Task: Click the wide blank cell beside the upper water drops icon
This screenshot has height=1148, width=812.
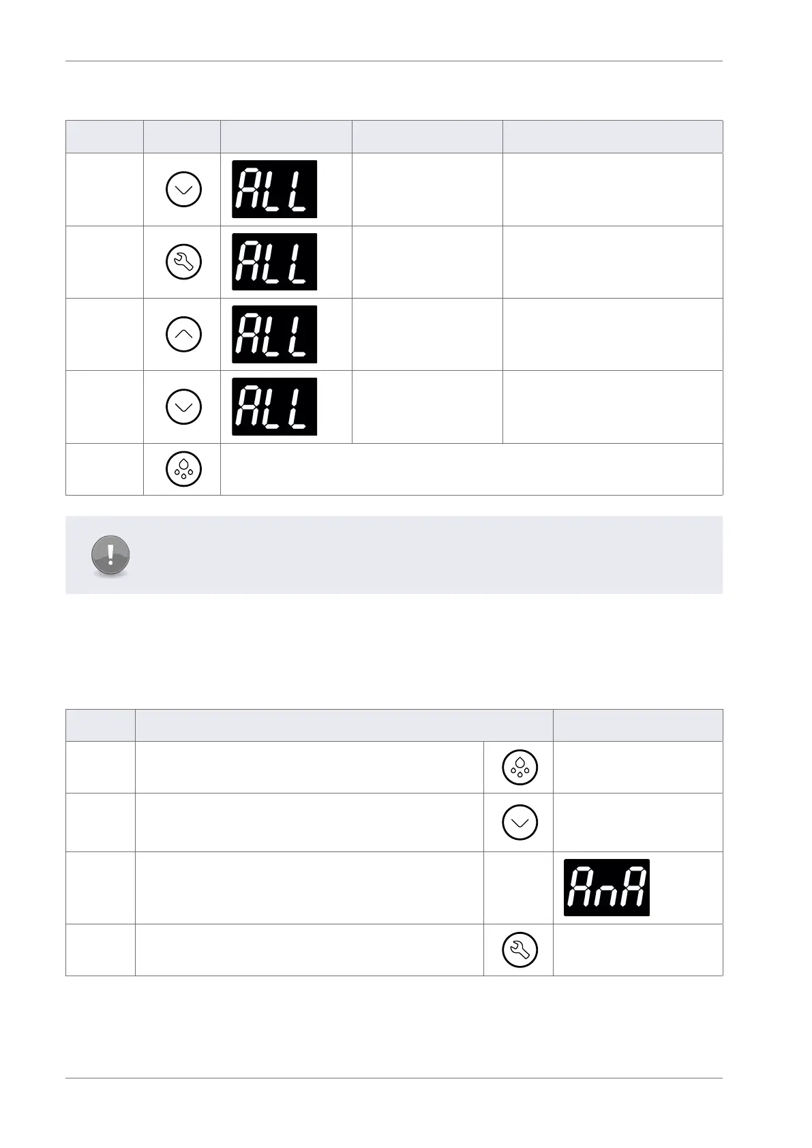Action: (x=470, y=469)
